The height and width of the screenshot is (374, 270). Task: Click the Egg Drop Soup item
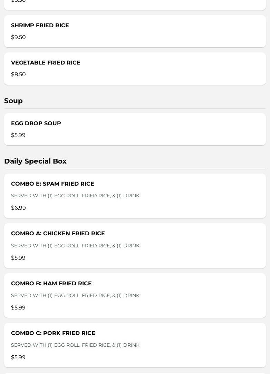[135, 129]
